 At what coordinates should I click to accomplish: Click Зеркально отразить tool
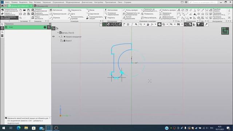165,14
